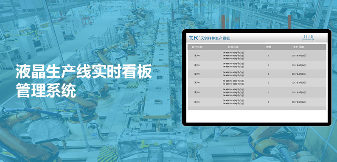Click the customer cell in the last table row
This screenshot has width=337, height=162.
tap(197, 102)
